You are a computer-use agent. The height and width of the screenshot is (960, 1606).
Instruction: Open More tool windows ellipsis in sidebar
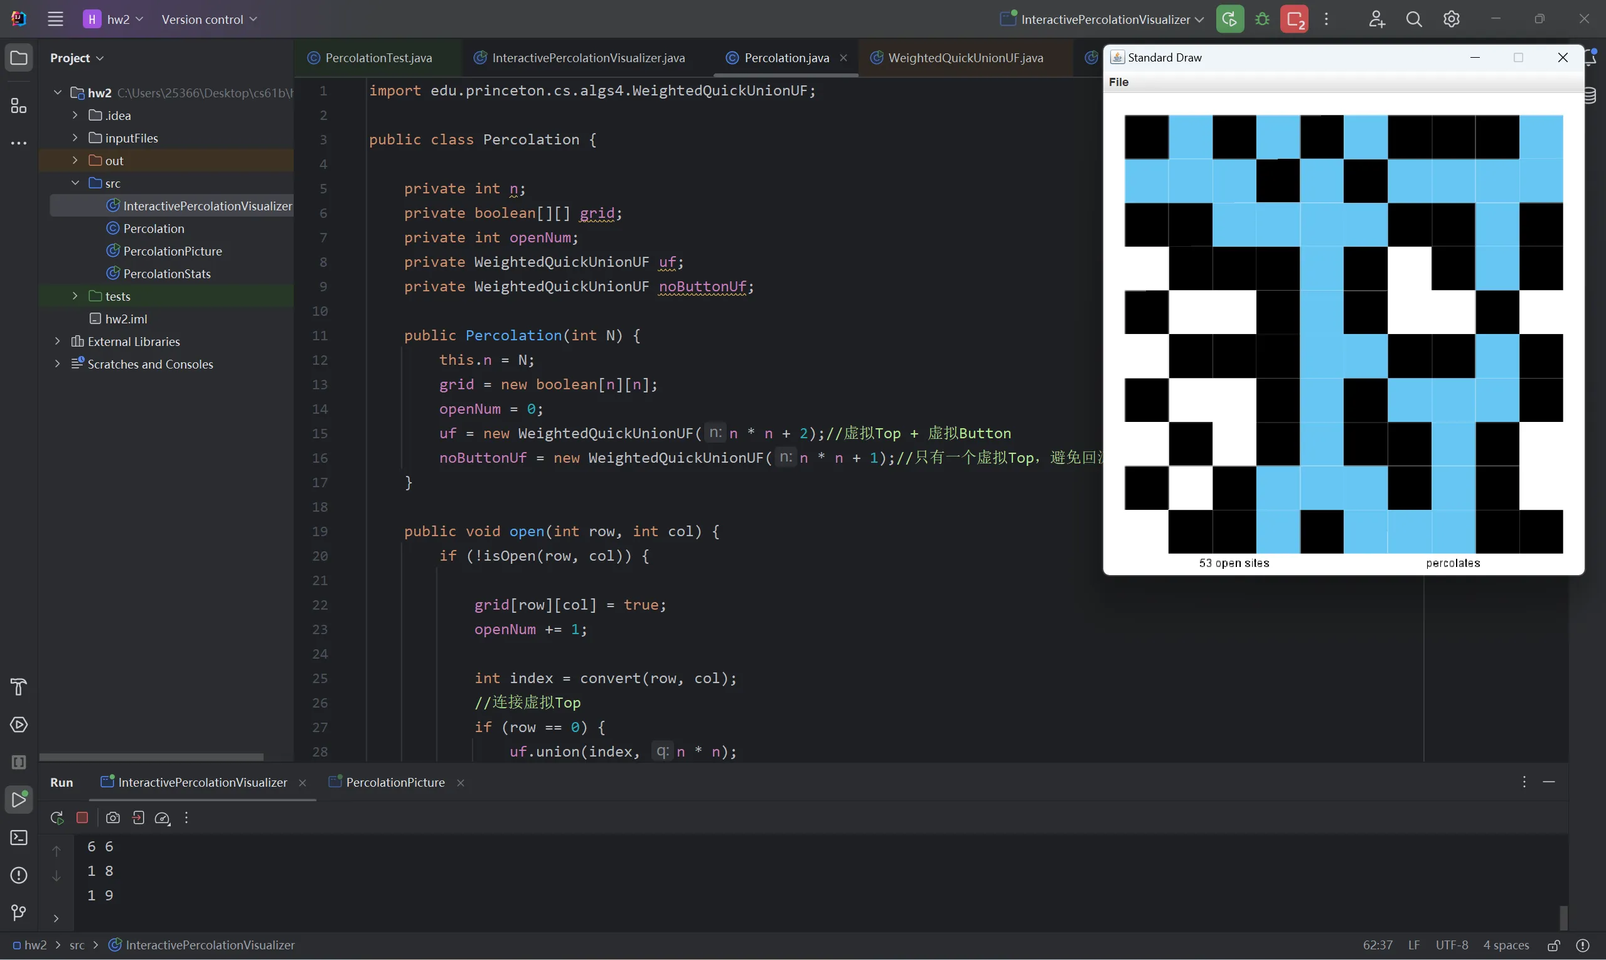pyautogui.click(x=19, y=143)
